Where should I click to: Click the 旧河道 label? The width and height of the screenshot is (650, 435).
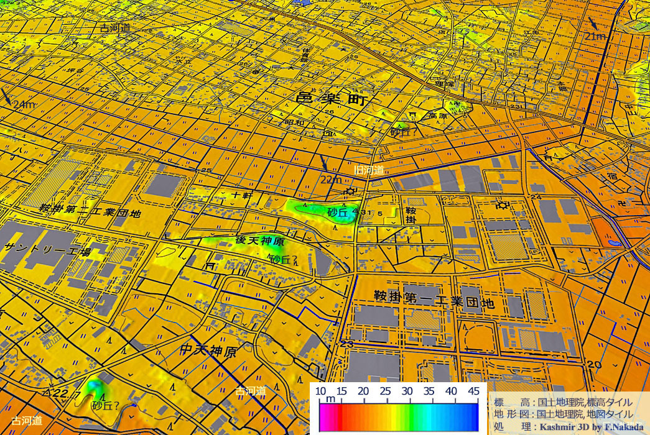(x=369, y=170)
